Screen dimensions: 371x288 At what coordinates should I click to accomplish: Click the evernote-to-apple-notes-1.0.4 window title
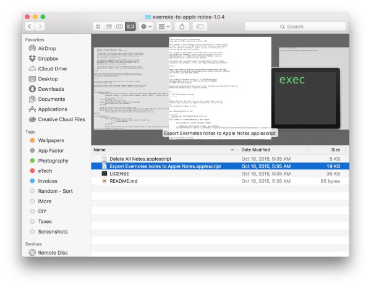189,17
